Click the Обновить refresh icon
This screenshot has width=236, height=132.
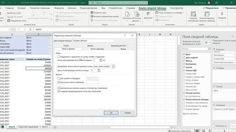[127, 14]
